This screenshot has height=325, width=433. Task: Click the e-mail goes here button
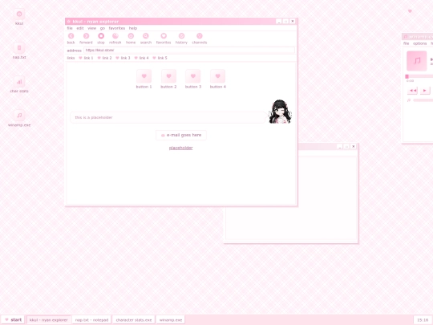(x=181, y=135)
